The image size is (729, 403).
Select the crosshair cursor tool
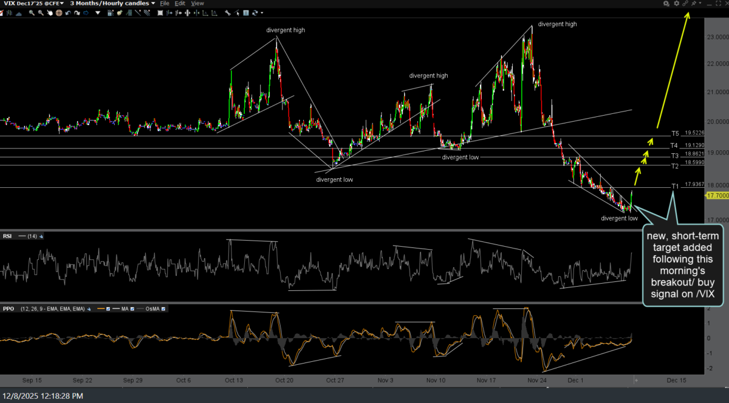pyautogui.click(x=59, y=13)
